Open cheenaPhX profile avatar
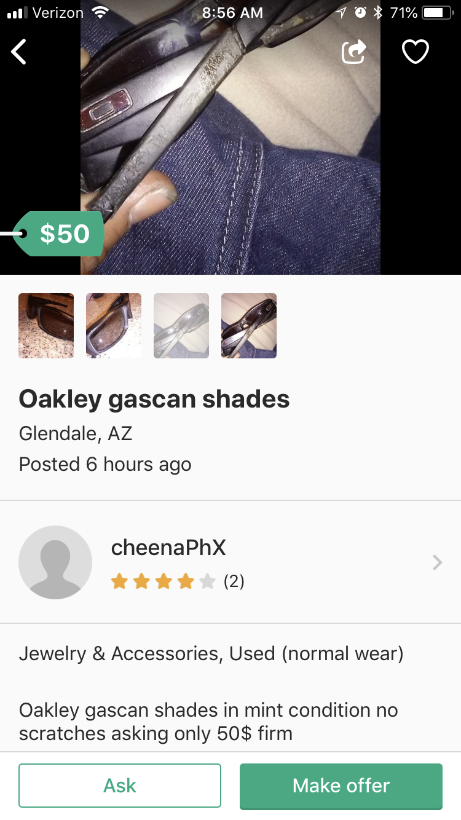461x820 pixels. pyautogui.click(x=55, y=562)
